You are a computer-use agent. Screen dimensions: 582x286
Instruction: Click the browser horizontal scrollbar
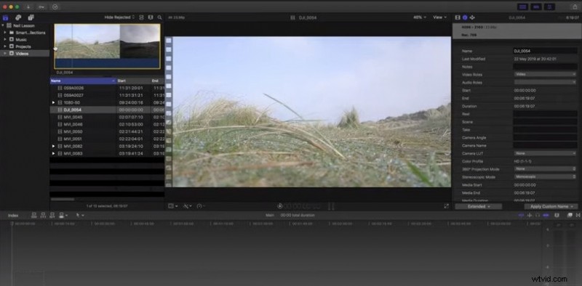tap(63, 200)
